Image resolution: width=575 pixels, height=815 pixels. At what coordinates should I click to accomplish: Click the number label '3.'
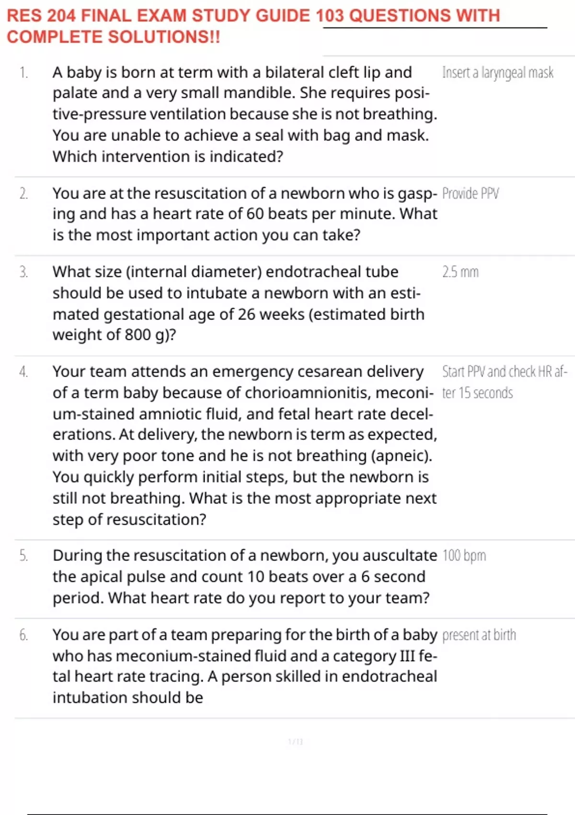point(23,272)
